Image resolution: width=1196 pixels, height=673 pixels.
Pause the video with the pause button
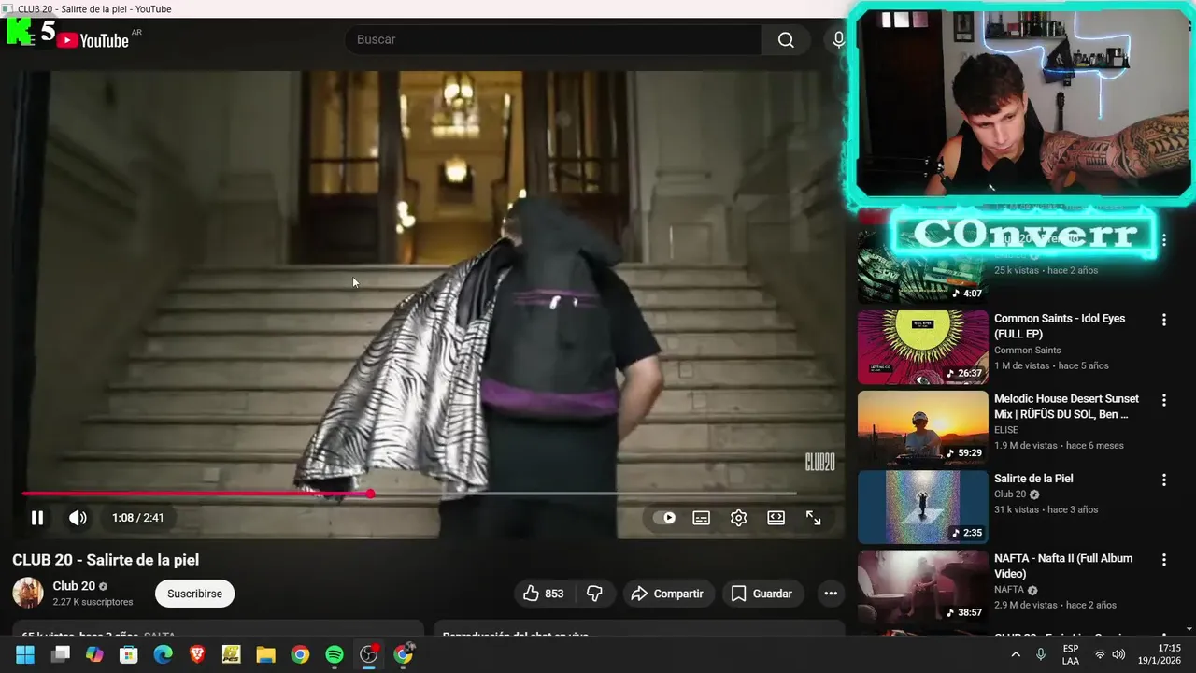coord(37,518)
